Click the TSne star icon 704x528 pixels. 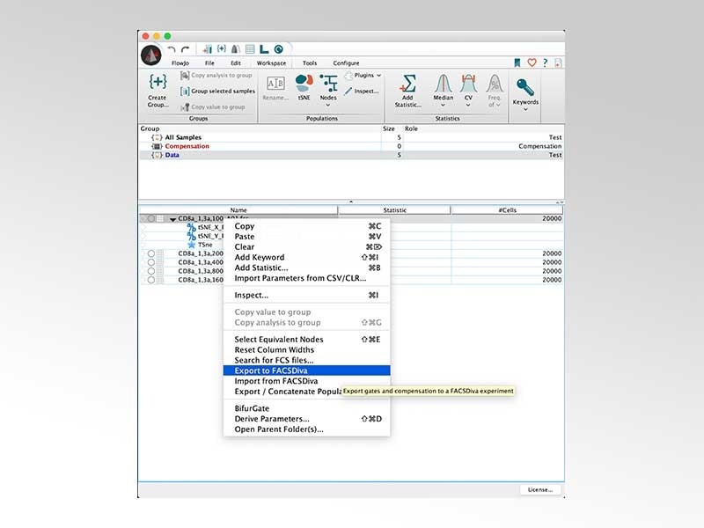(x=192, y=245)
